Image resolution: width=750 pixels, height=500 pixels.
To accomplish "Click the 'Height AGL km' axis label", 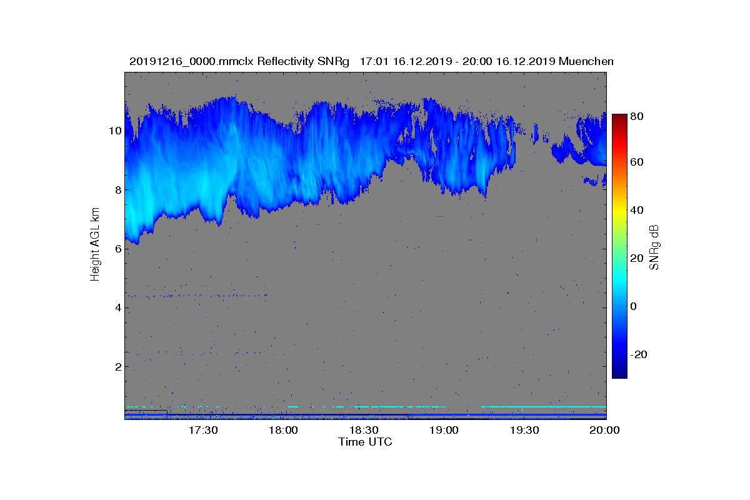I will point(95,246).
